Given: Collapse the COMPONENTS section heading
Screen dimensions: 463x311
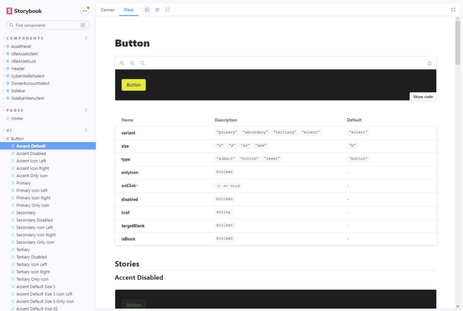Looking at the screenshot, I should [x=25, y=38].
